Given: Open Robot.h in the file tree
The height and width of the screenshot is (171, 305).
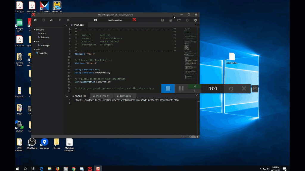Looking at the screenshot, I should (44, 37).
